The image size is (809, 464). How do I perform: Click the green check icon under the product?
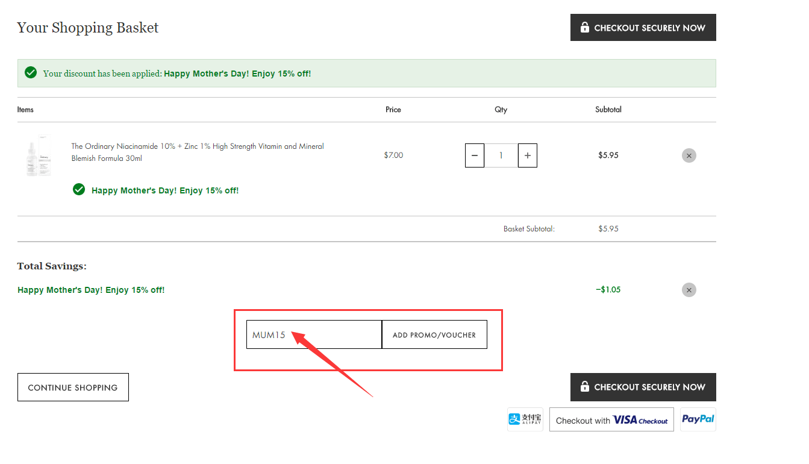79,190
